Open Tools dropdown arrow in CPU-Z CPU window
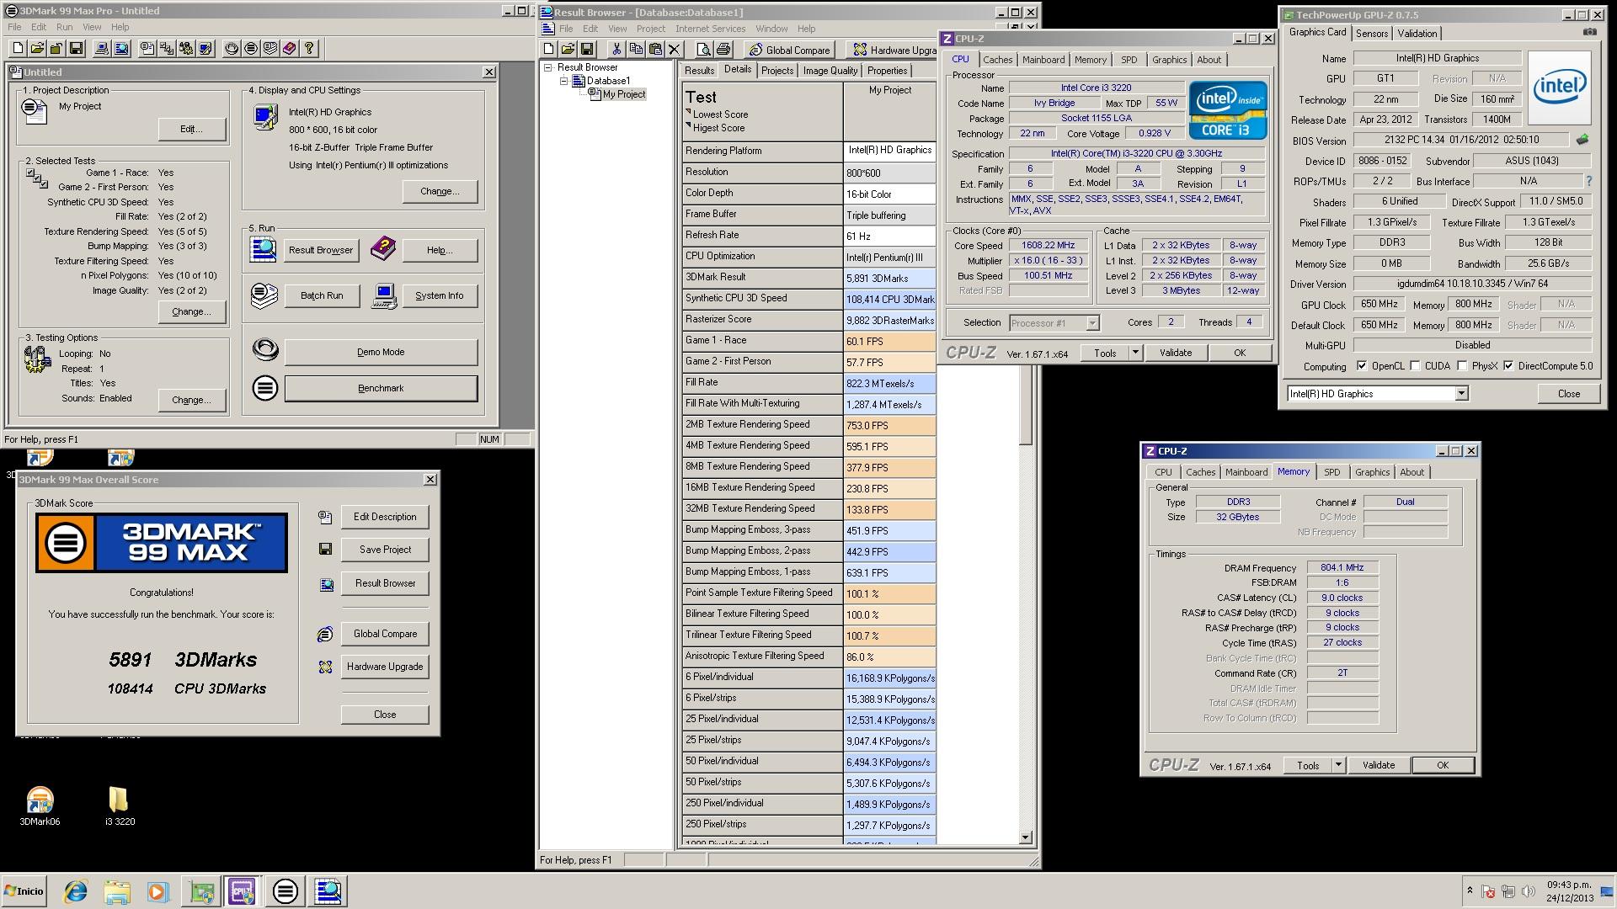Image resolution: width=1617 pixels, height=909 pixels. [1135, 353]
